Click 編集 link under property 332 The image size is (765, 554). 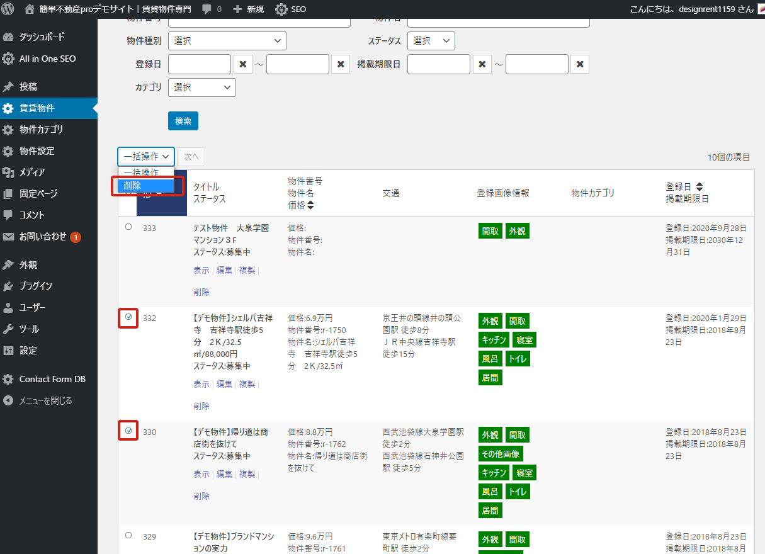click(x=224, y=384)
